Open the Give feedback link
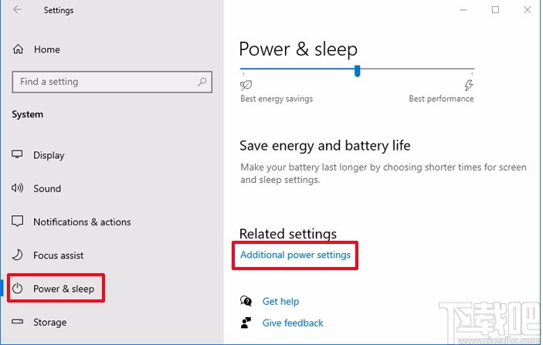This screenshot has height=345, width=543. point(293,323)
